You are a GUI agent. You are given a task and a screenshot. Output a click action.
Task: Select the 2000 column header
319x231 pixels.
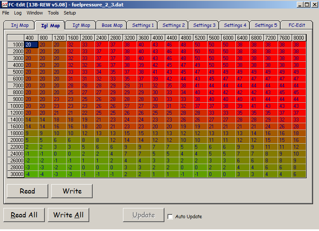point(88,38)
